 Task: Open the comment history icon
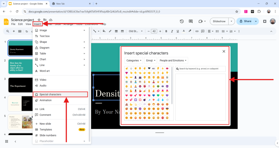[x=191, y=21]
